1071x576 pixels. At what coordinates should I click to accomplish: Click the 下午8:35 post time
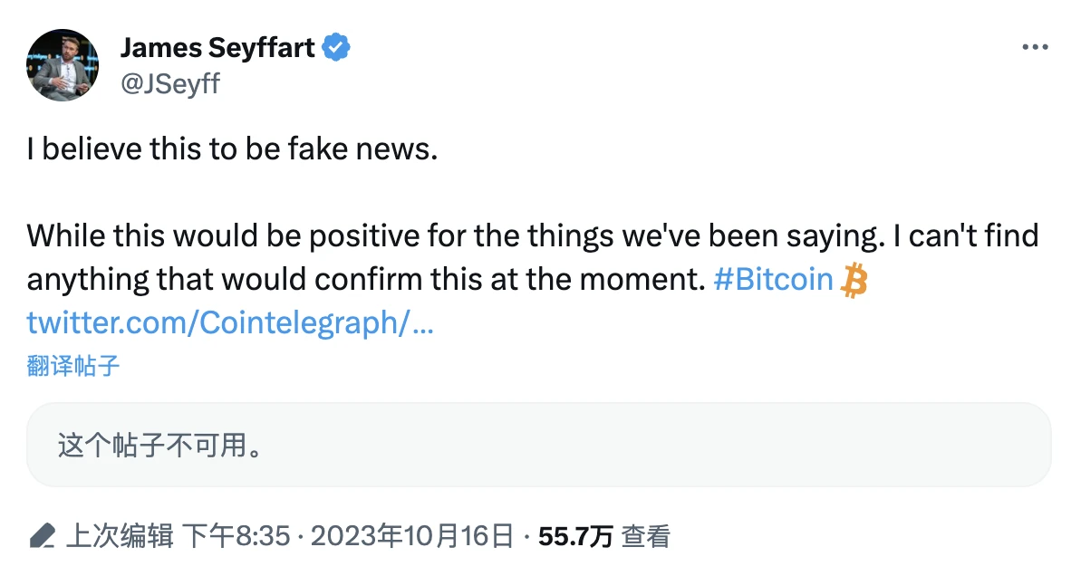coord(237,536)
